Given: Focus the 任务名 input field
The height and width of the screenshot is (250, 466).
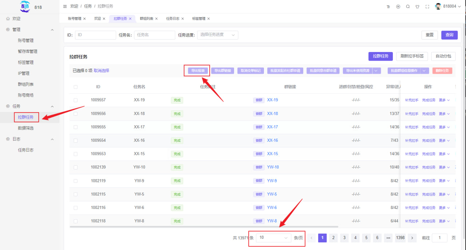Looking at the screenshot, I should tap(155, 35).
